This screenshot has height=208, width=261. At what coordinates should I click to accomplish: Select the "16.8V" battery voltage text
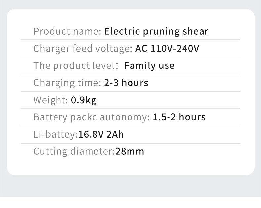point(91,135)
